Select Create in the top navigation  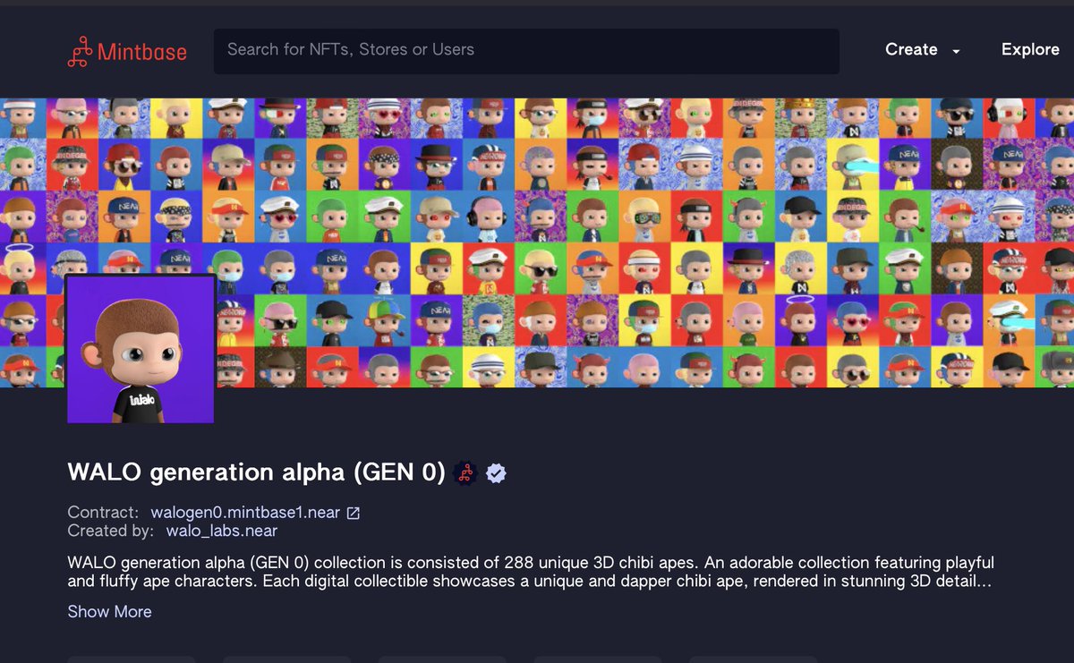(912, 50)
